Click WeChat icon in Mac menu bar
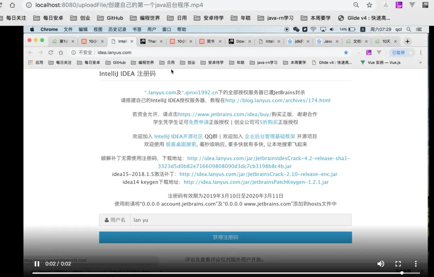 [296, 29]
